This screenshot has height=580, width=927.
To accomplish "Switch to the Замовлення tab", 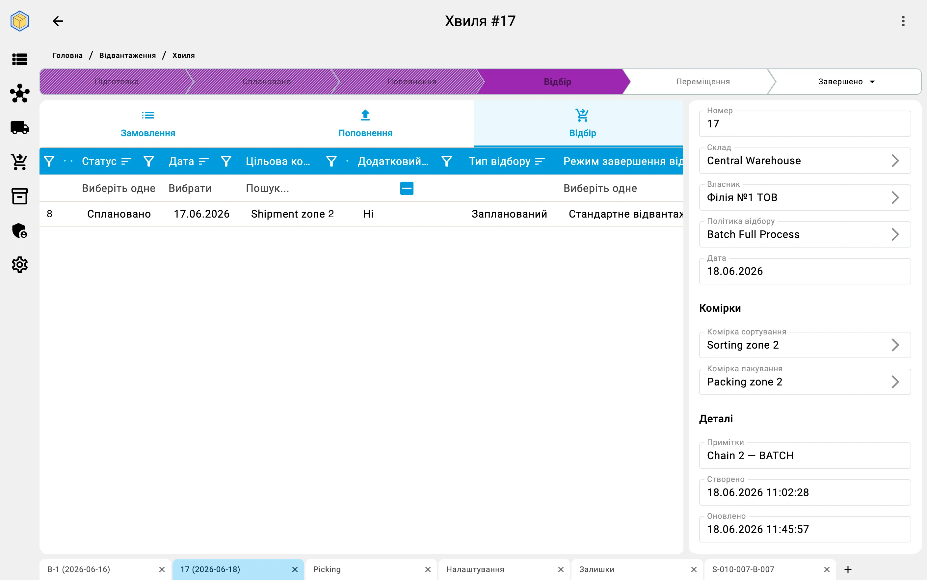I will tap(148, 123).
